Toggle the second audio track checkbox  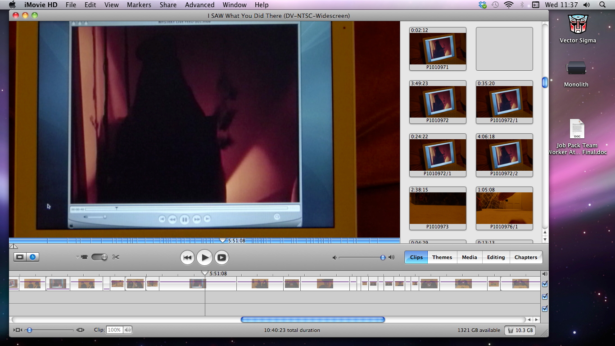(545, 309)
